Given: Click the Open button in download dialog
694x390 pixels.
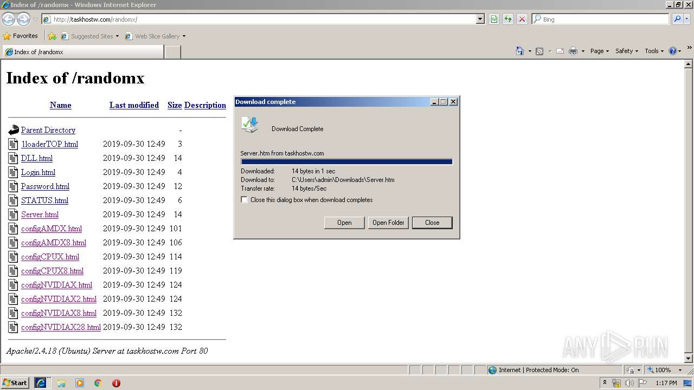Looking at the screenshot, I should pos(344,223).
